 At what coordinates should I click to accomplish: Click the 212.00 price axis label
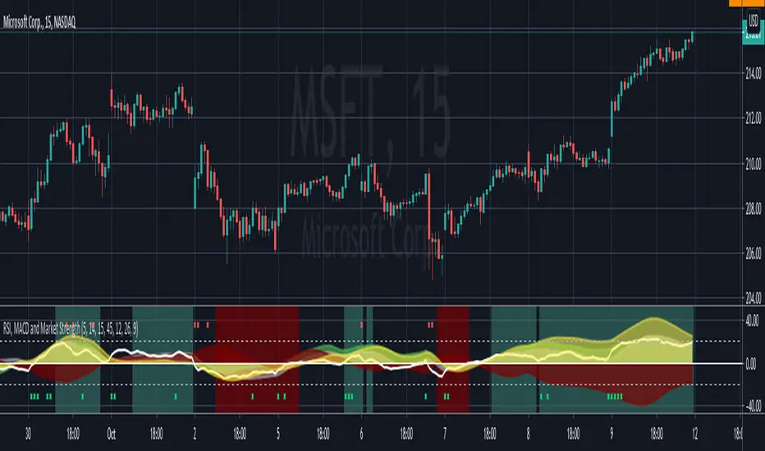(754, 118)
